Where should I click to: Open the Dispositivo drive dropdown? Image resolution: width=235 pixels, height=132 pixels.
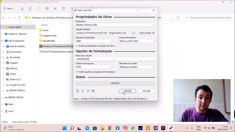pos(115,25)
